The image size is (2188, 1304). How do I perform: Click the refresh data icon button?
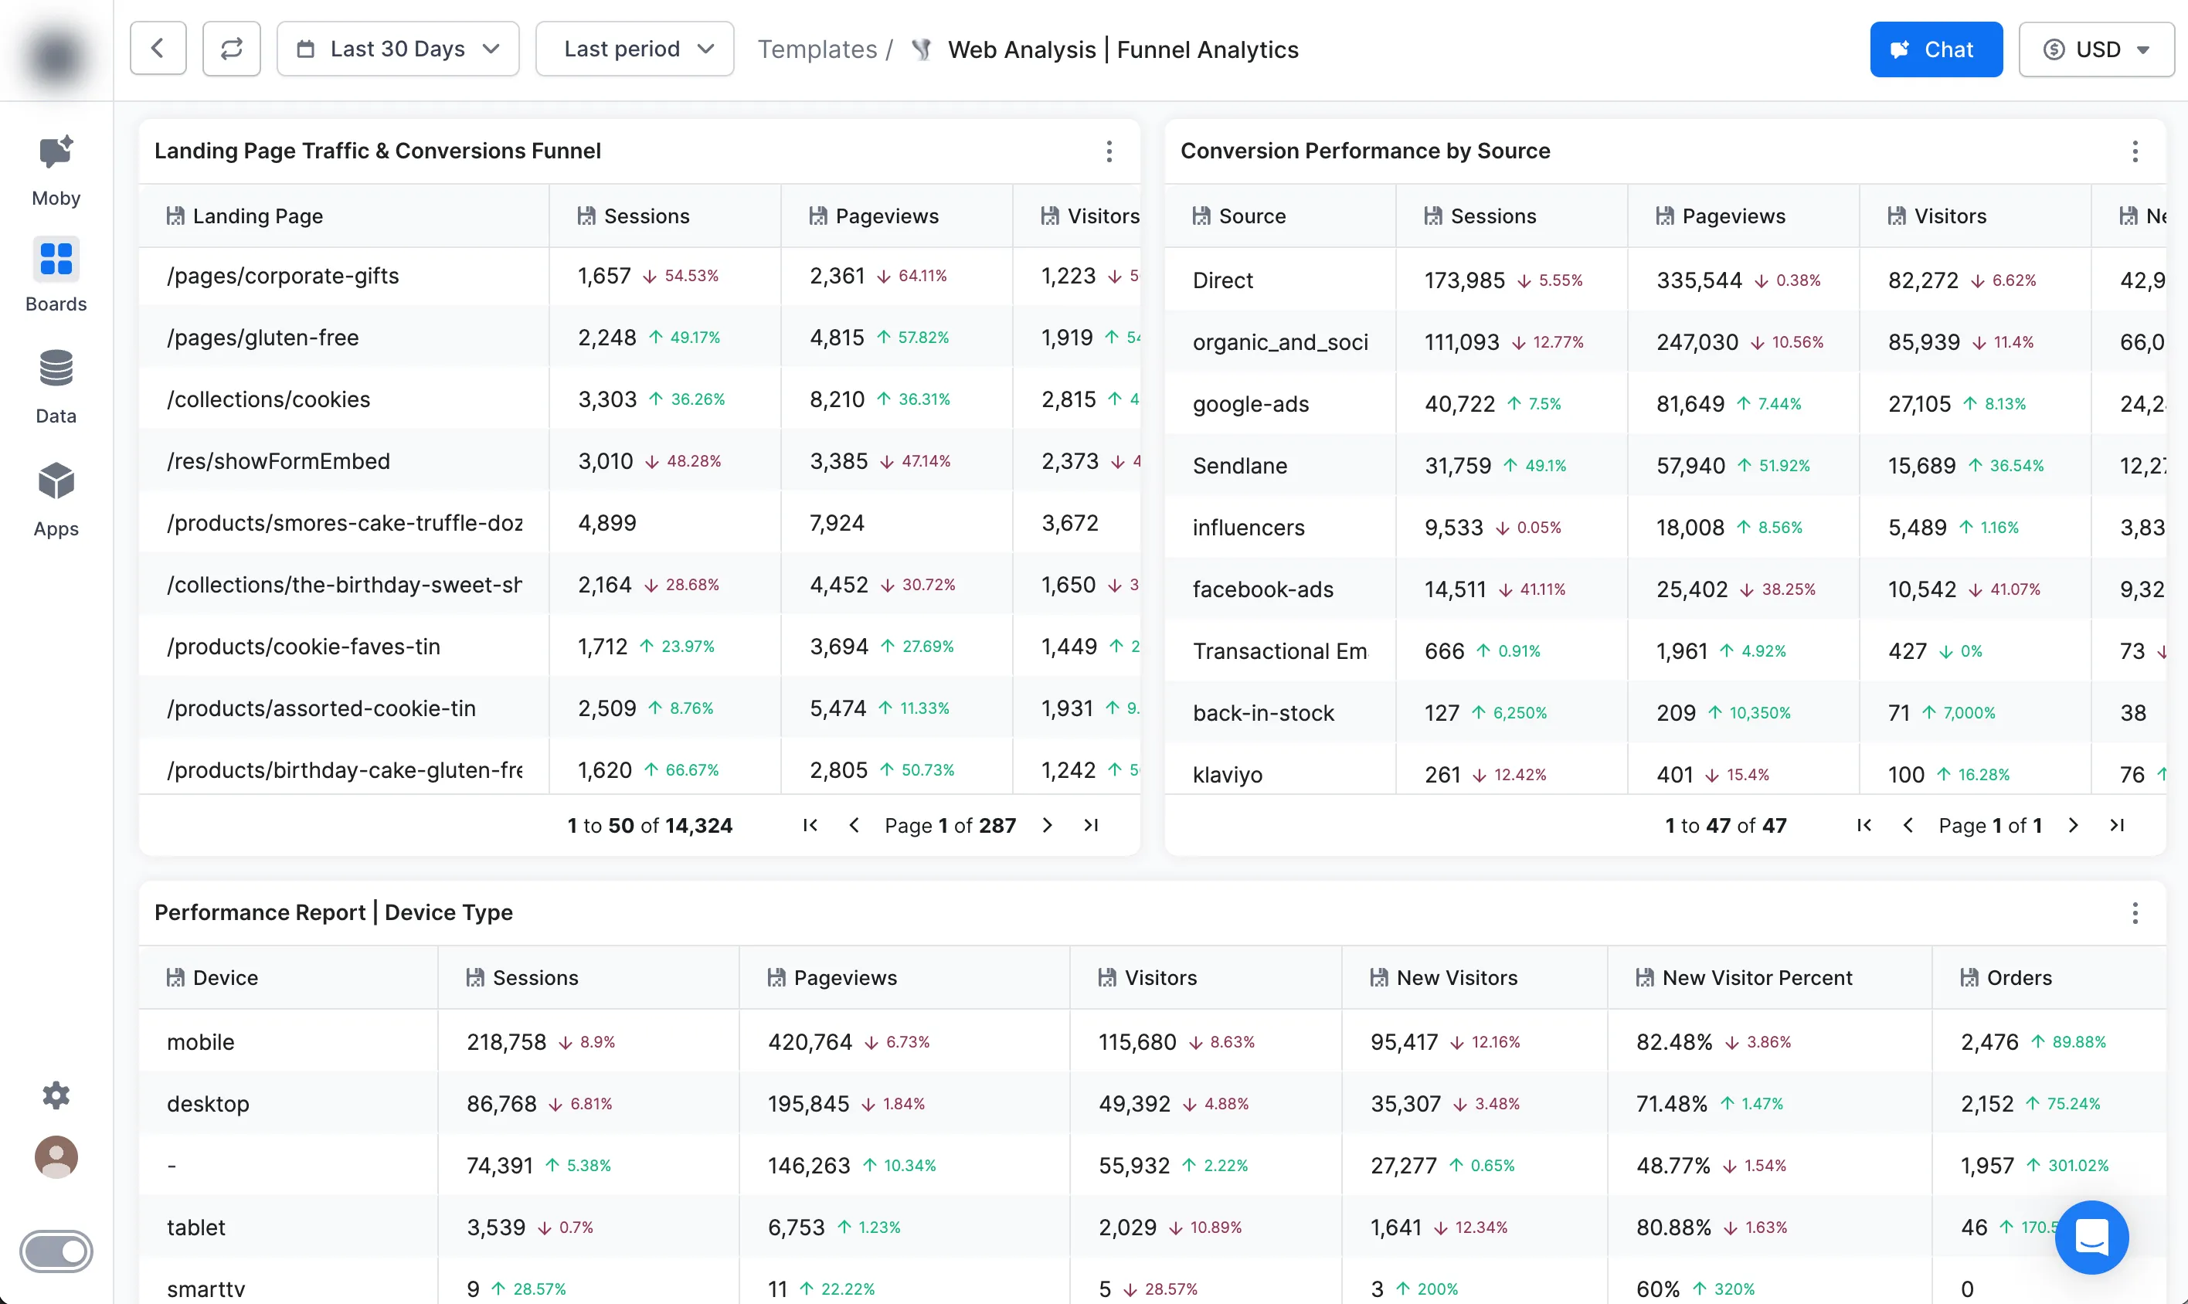point(231,49)
